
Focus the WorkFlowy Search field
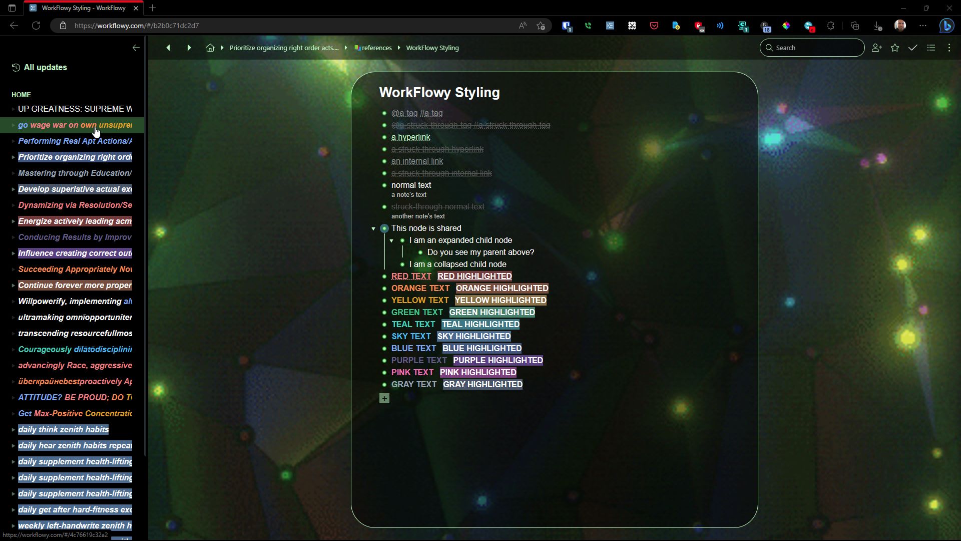point(812,48)
